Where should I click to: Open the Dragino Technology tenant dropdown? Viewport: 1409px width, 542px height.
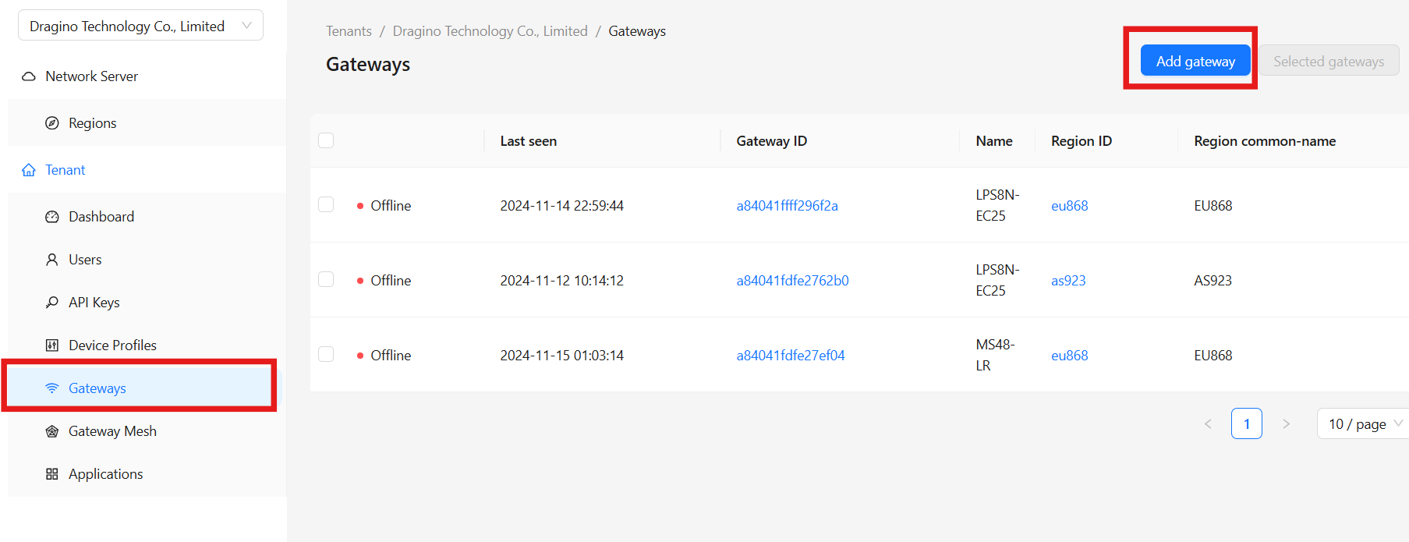point(140,26)
